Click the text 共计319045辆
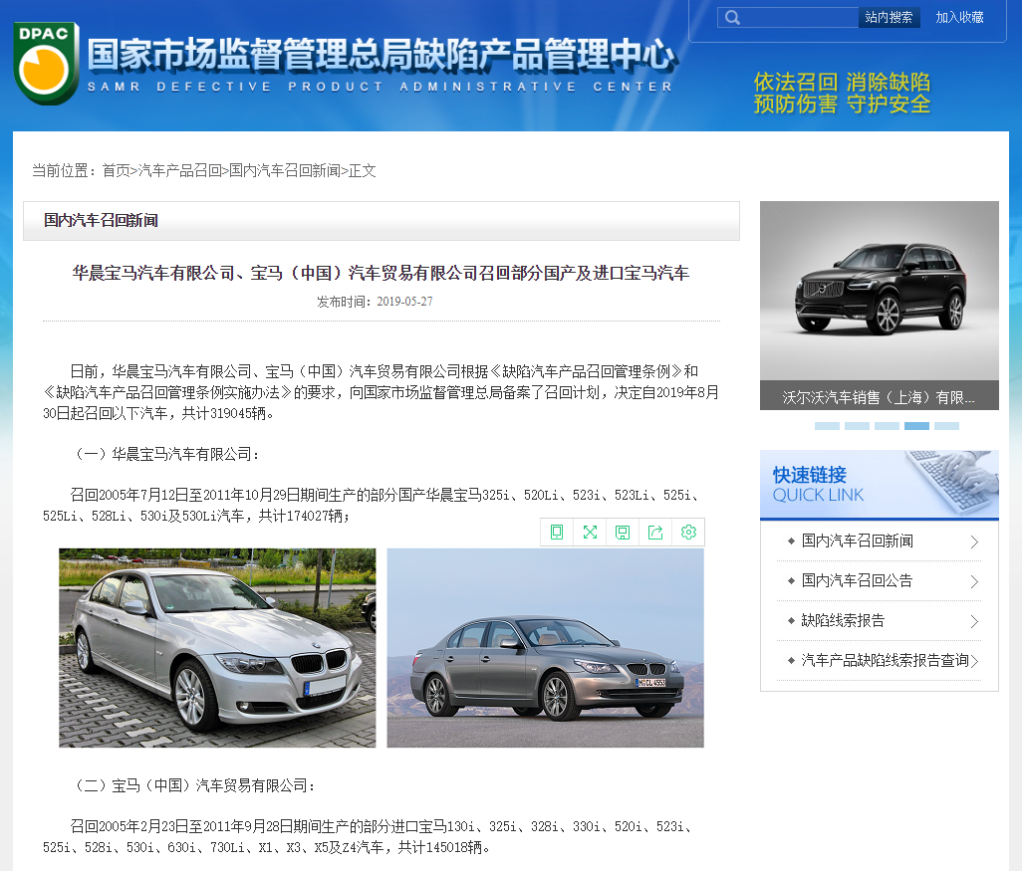 (x=223, y=414)
